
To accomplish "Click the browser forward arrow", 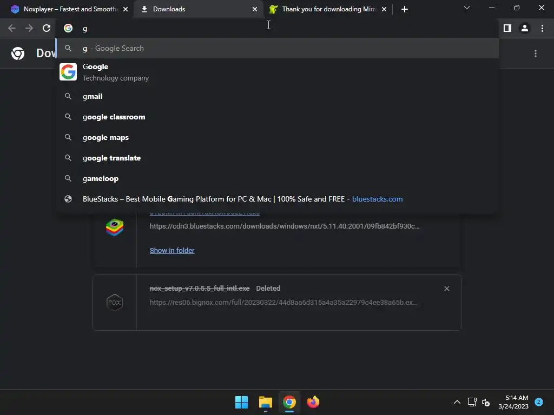I will point(29,28).
